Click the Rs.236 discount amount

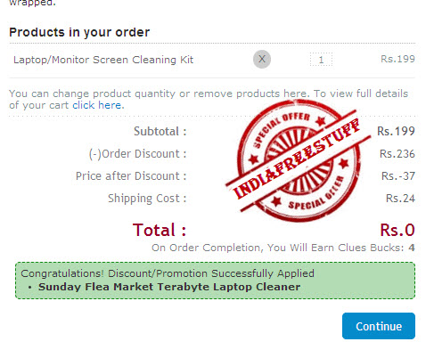[397, 154]
